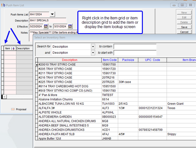Click the app logo icon in title bar

point(3,5)
